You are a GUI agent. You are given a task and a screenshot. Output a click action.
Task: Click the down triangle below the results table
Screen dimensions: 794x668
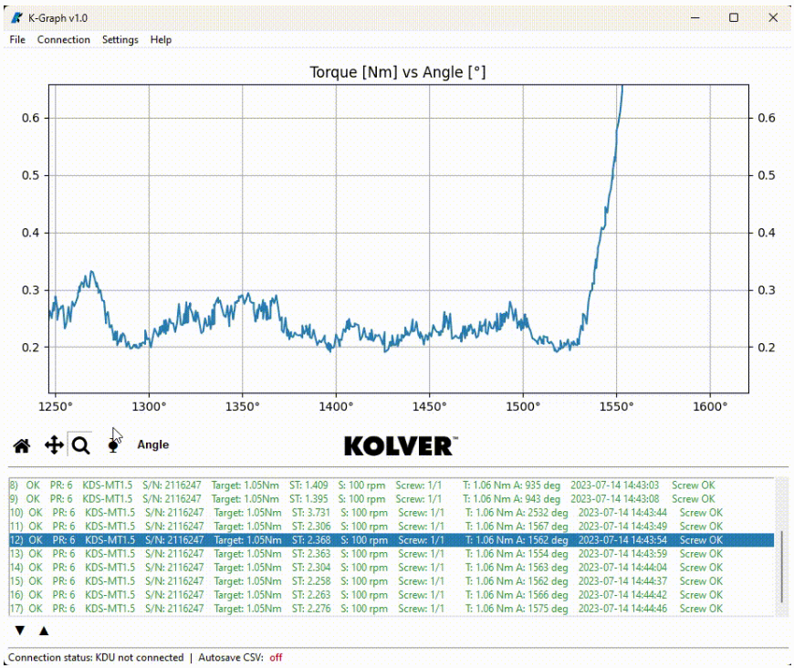click(18, 628)
